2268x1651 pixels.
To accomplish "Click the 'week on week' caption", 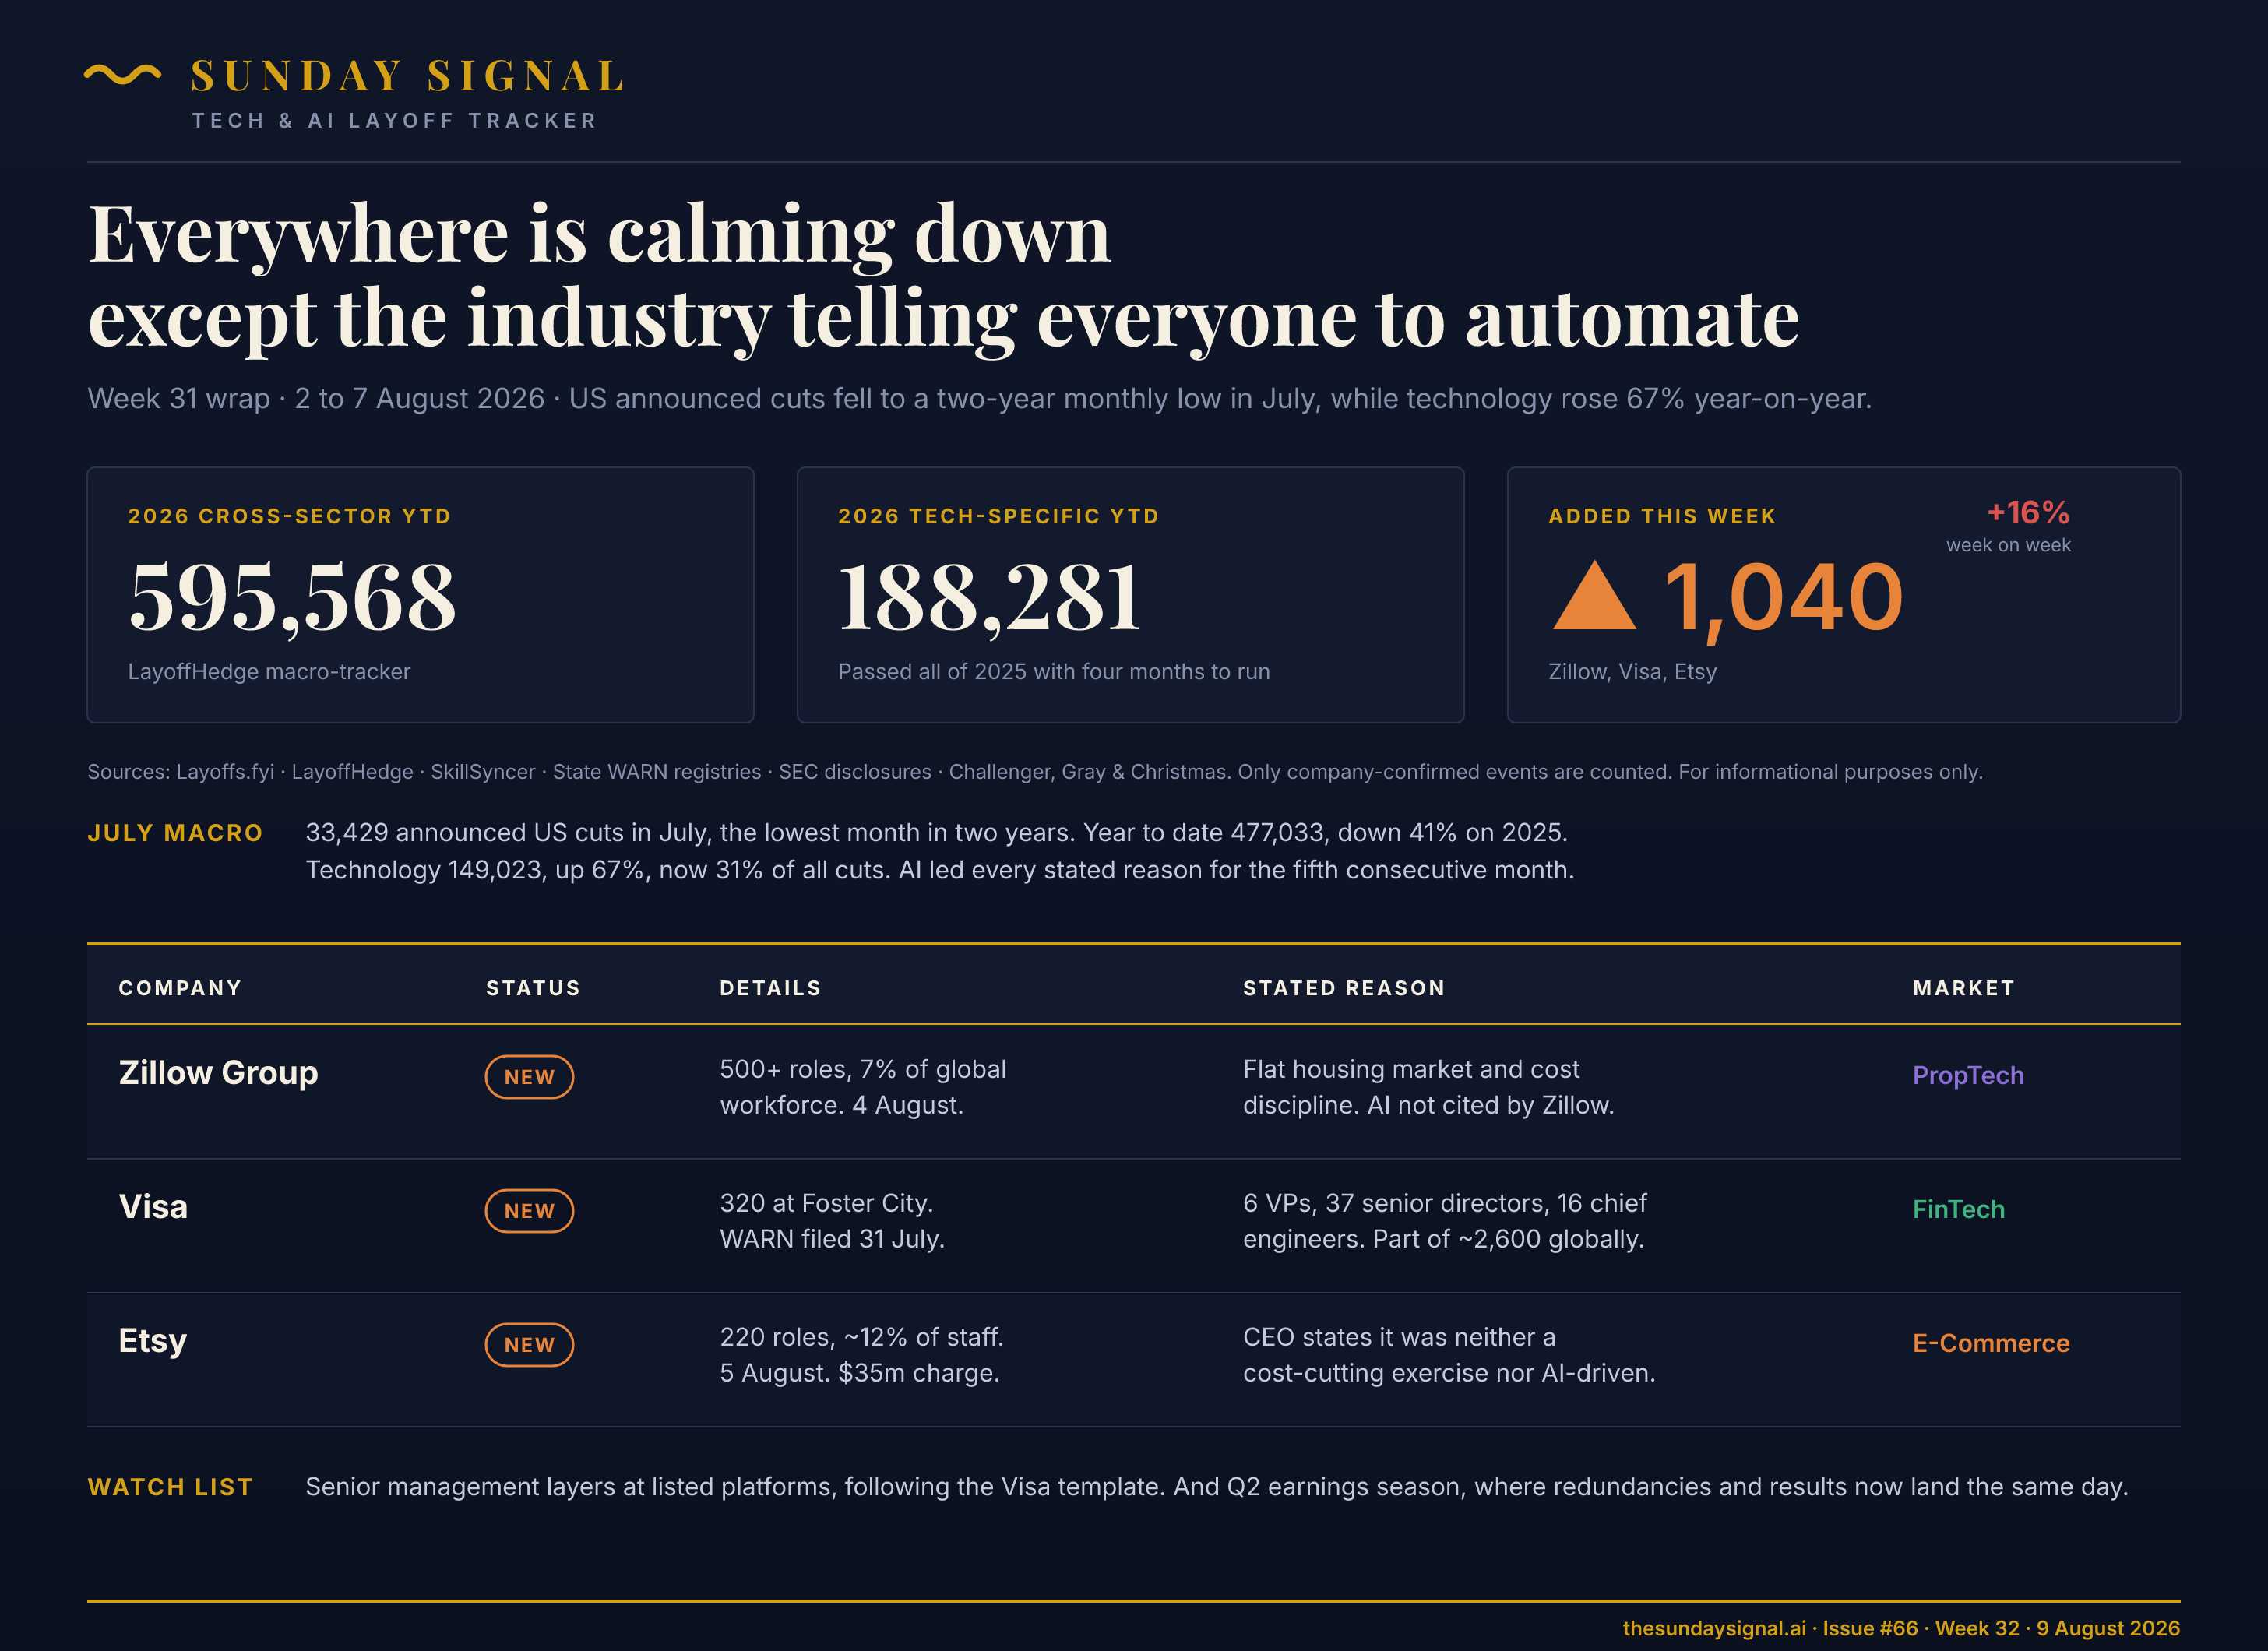I will 2008,545.
